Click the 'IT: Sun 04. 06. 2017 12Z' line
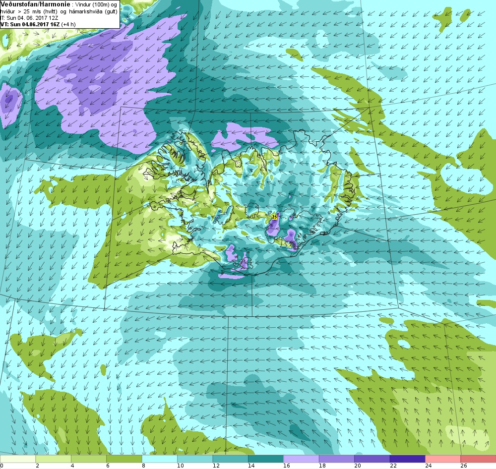The height and width of the screenshot is (469, 496). [x=28, y=18]
